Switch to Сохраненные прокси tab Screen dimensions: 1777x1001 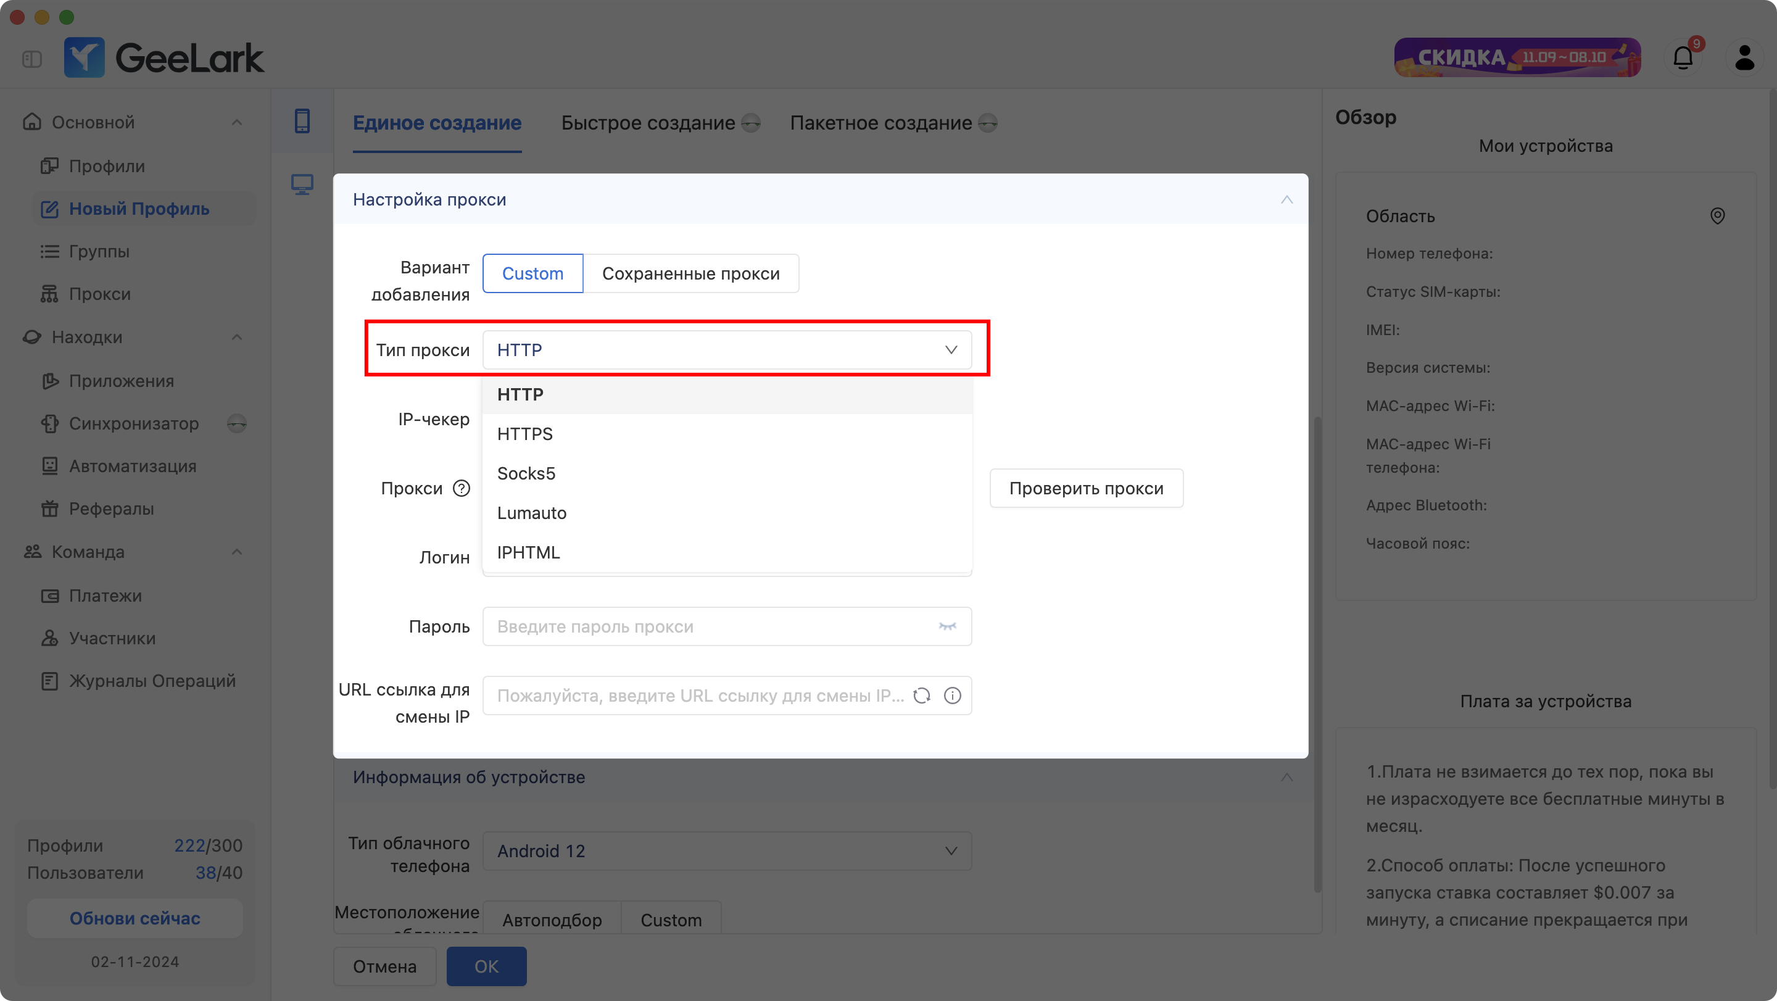pyautogui.click(x=691, y=272)
